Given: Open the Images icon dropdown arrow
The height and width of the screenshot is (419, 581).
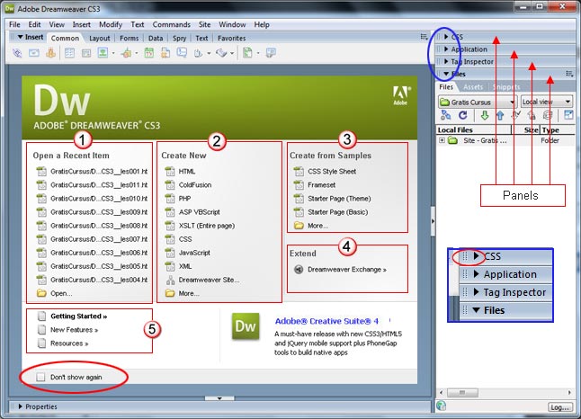Looking at the screenshot, I should (x=113, y=53).
